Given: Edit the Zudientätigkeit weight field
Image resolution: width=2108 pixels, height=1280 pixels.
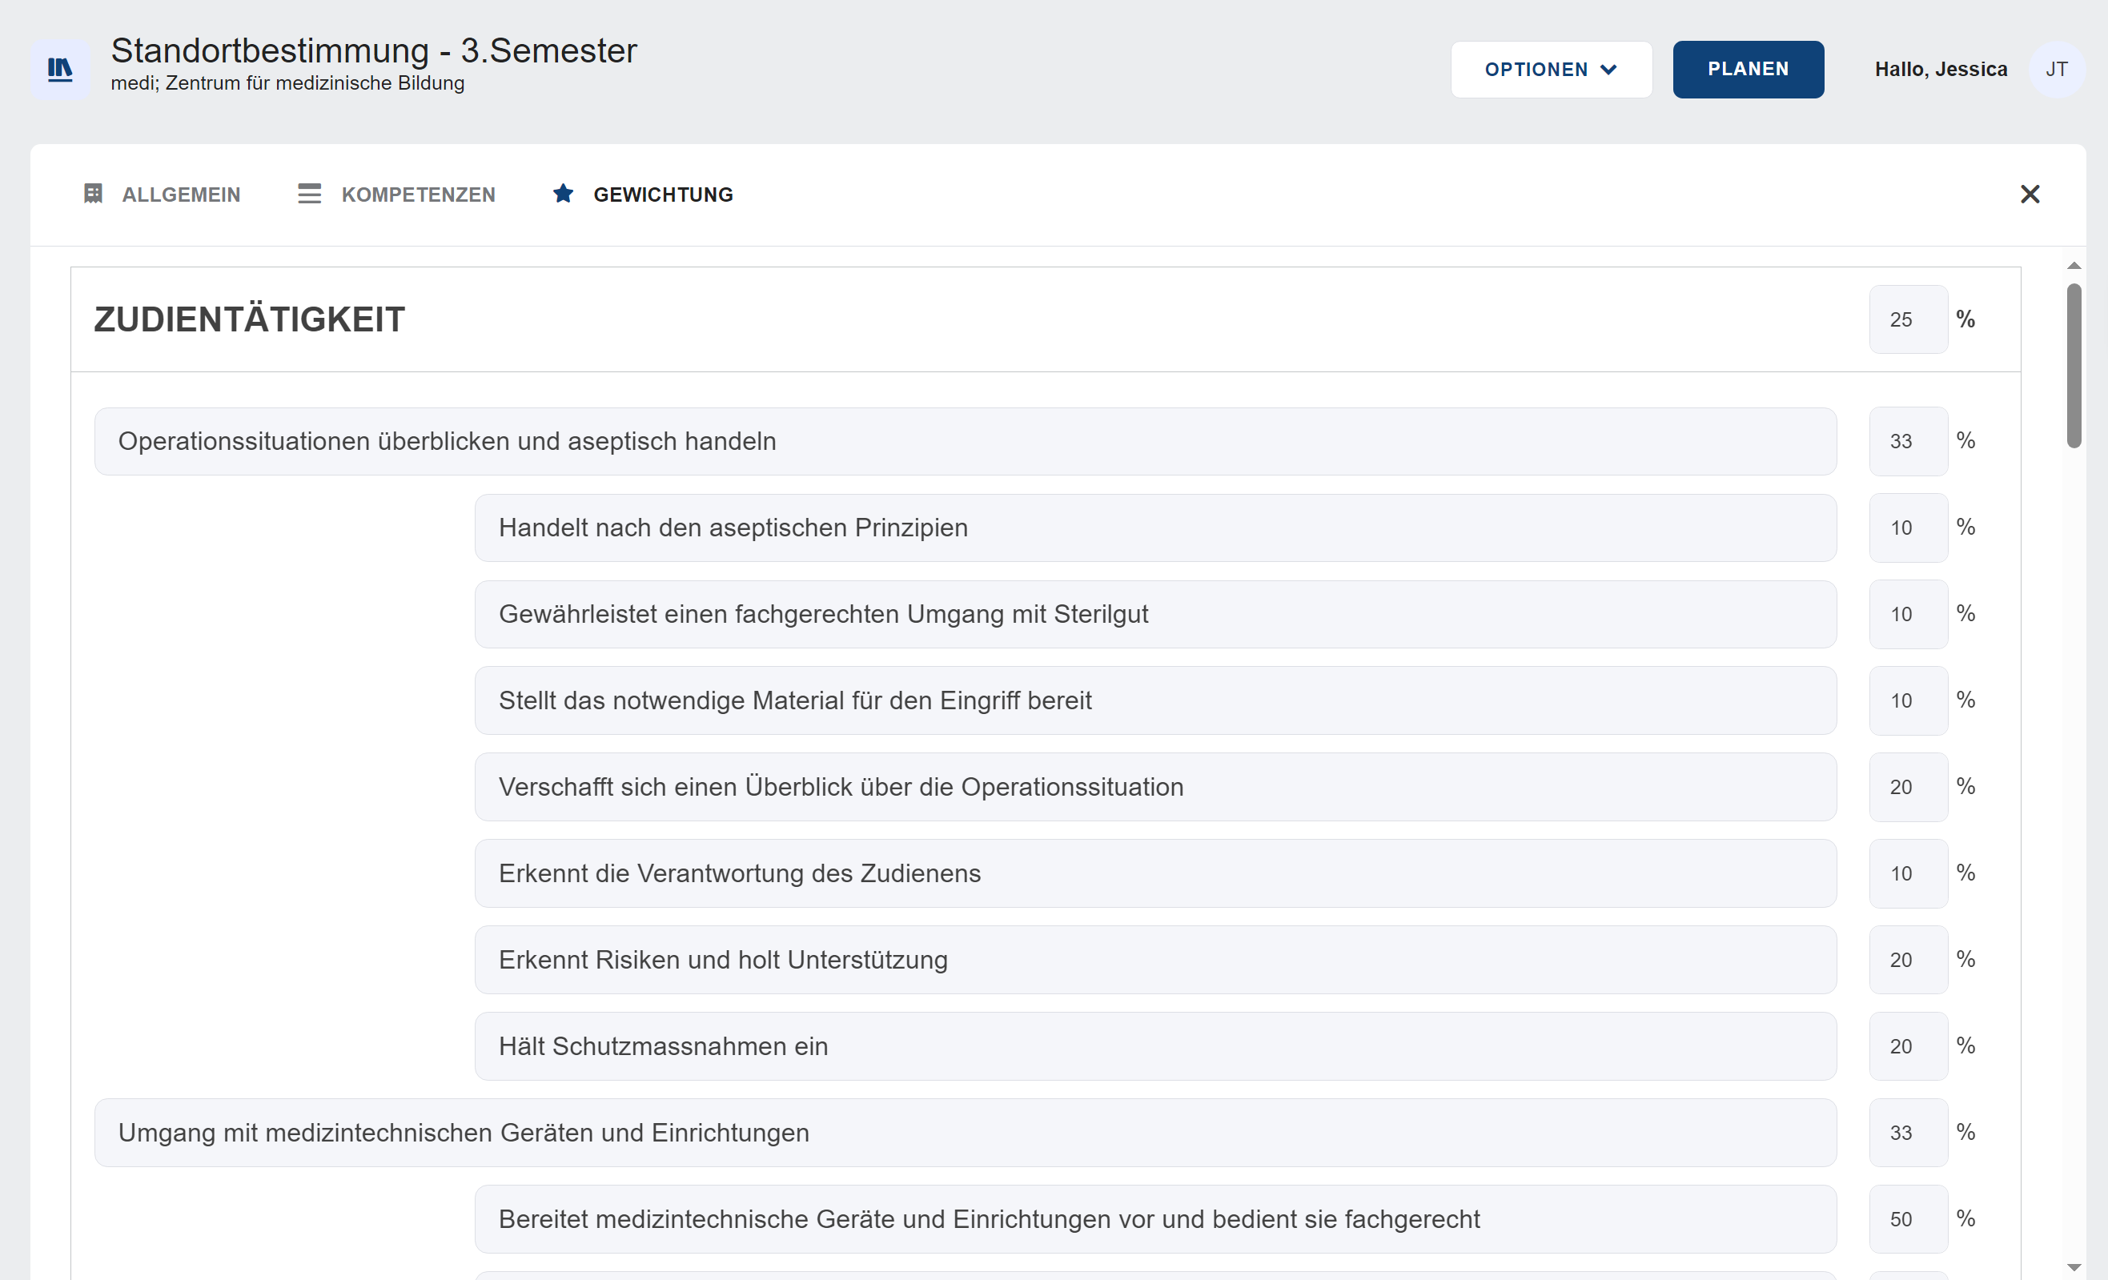Looking at the screenshot, I should (1908, 319).
